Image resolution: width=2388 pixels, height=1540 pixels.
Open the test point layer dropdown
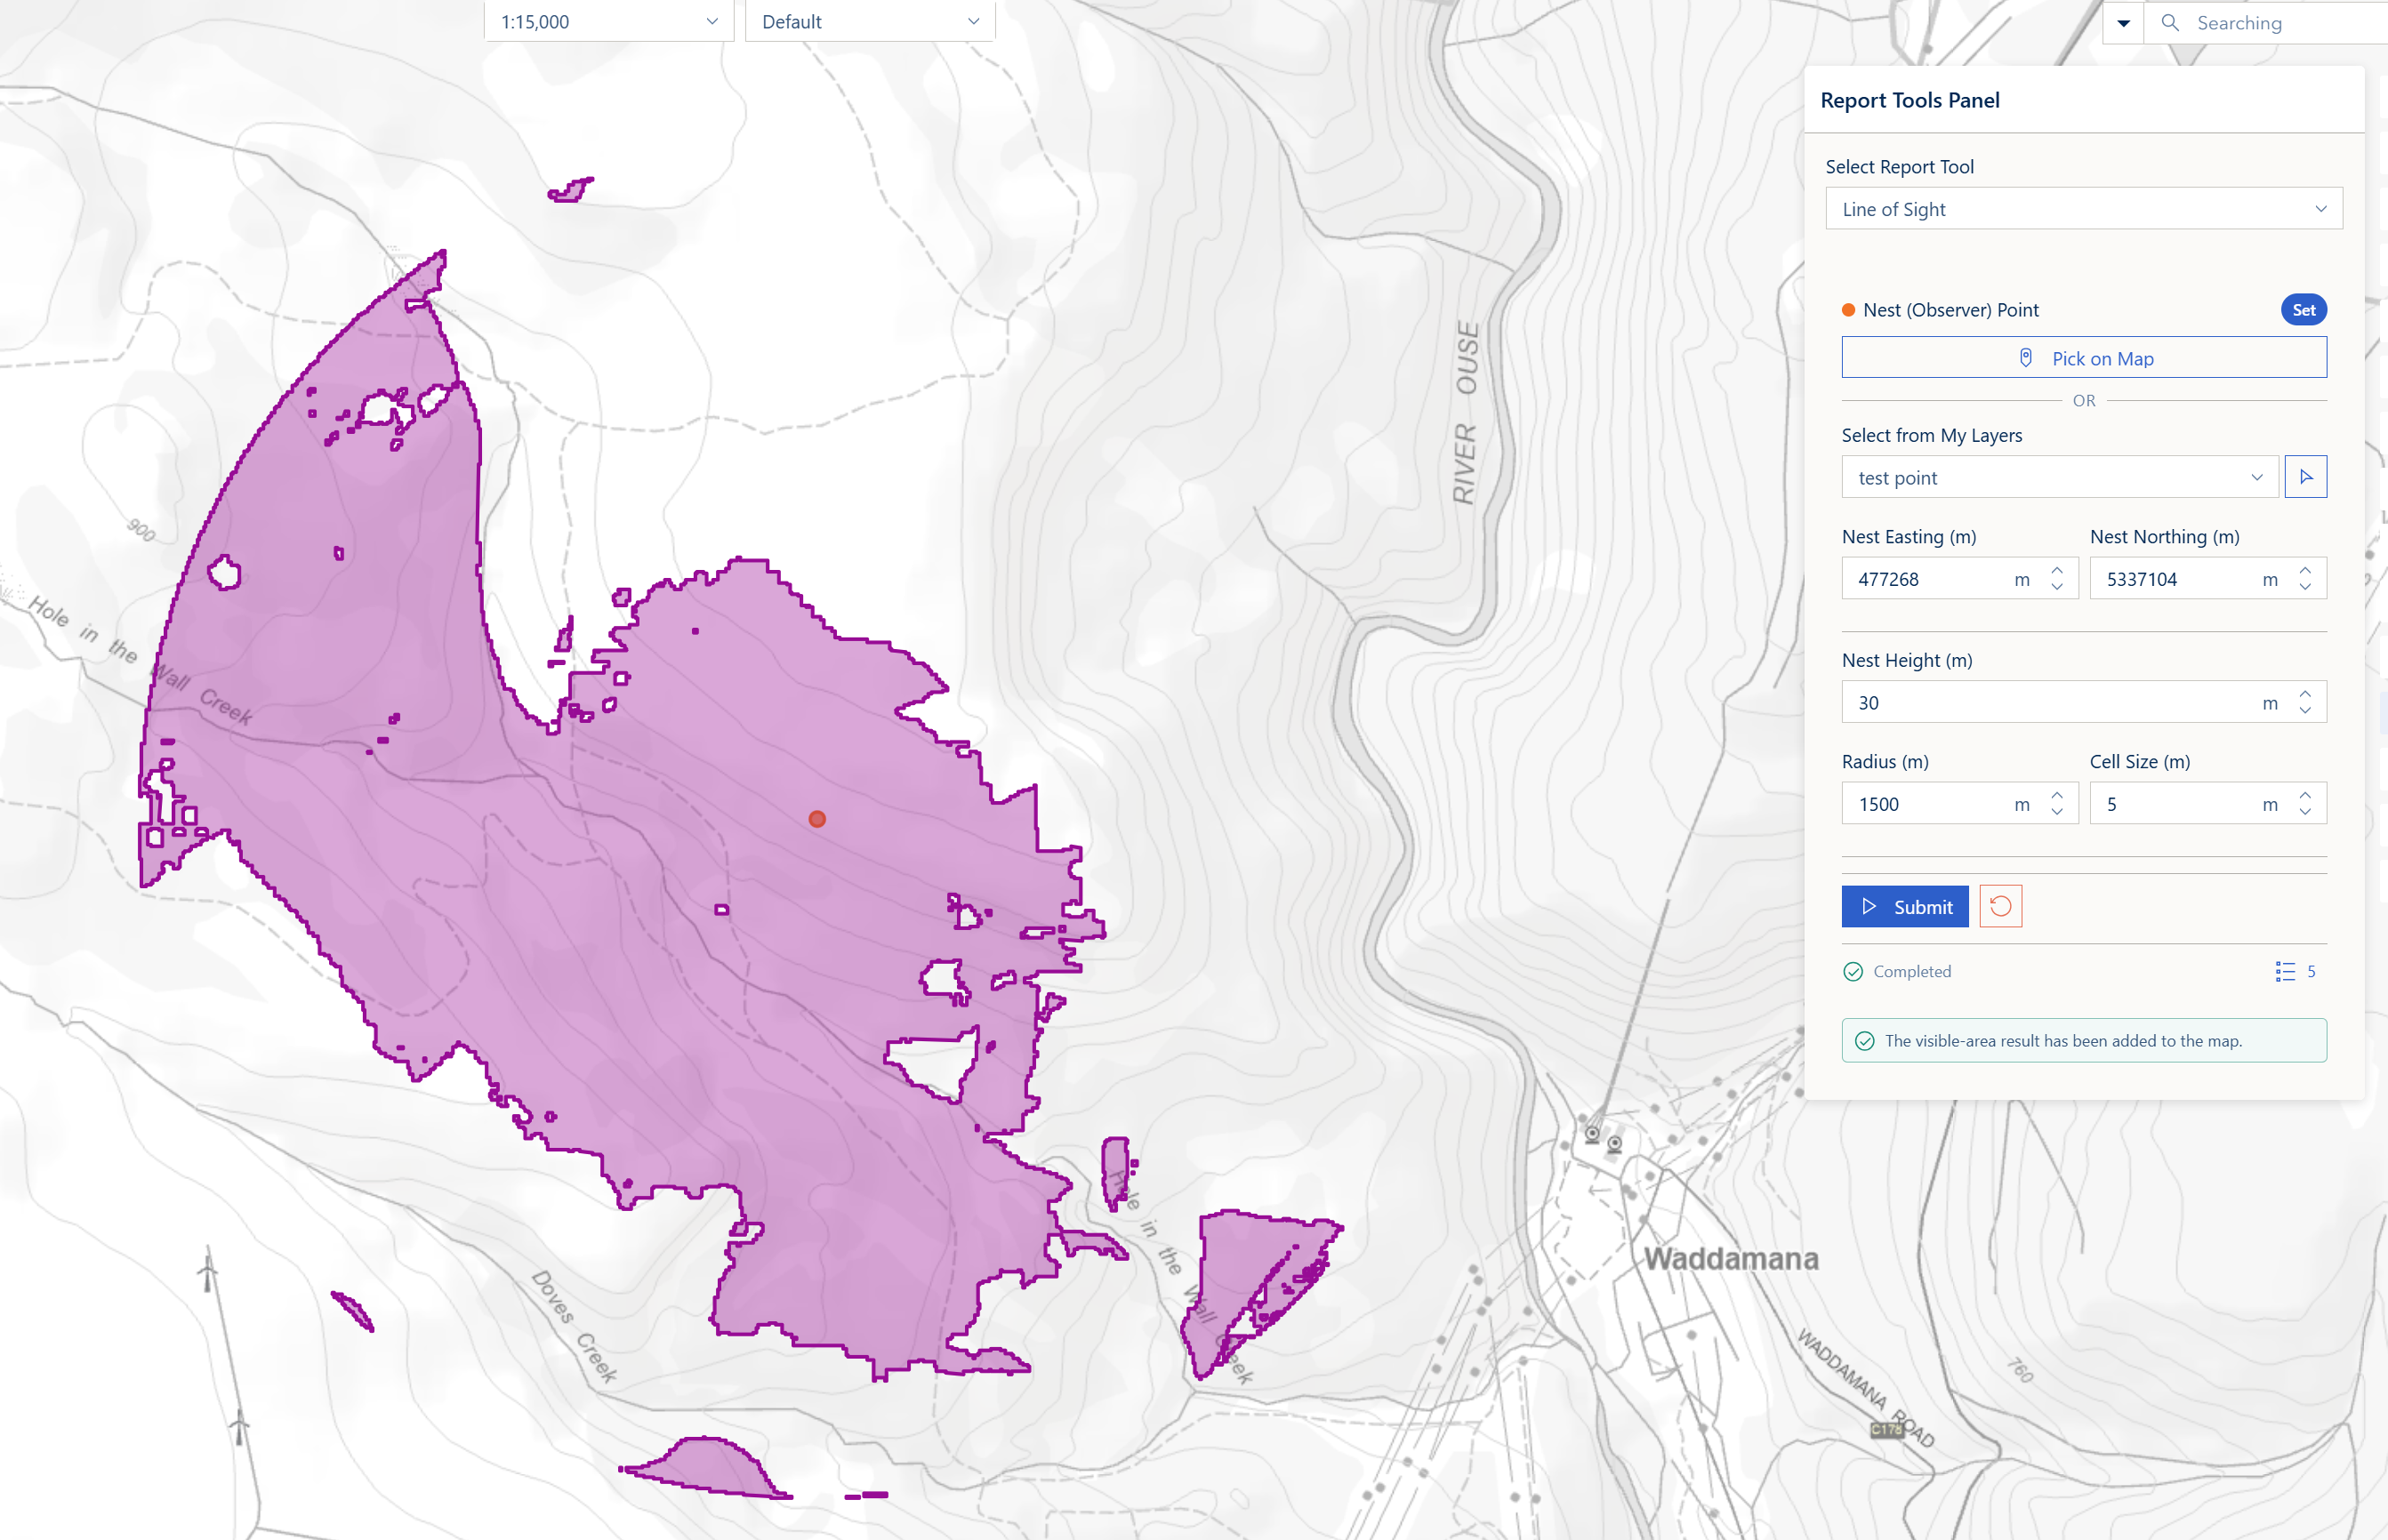[2060, 477]
